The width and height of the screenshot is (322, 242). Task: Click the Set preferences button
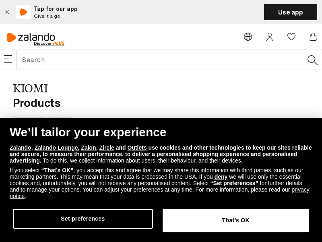[83, 219]
